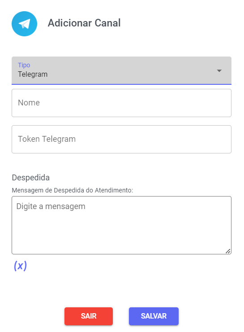244x332 pixels.
Task: Click the red SAIR button
Action: tap(89, 316)
